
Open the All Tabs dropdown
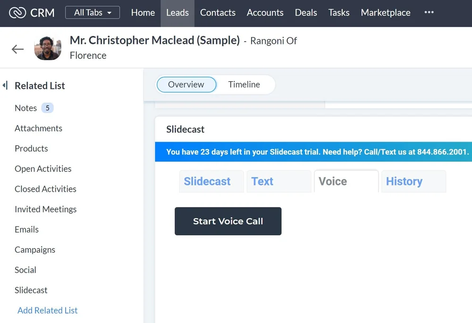[x=92, y=13]
